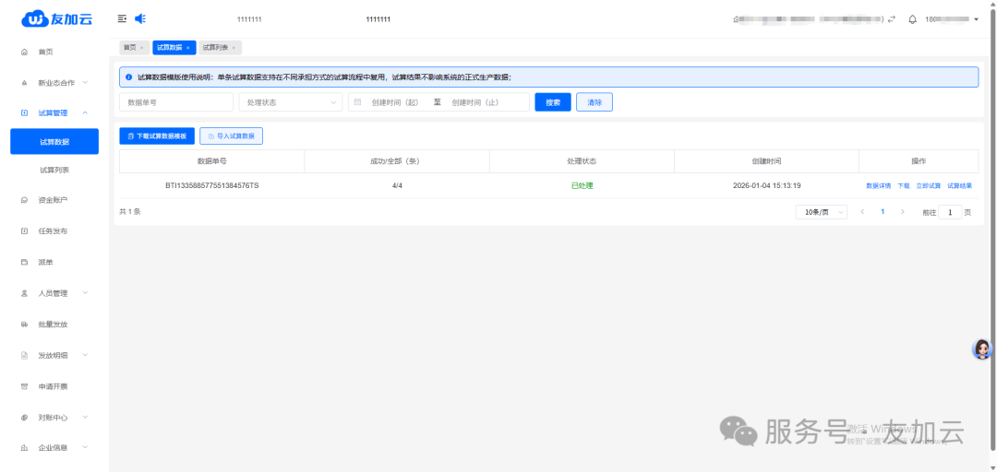Open 试算数据 in the sidebar
Viewport: 997px width, 472px height.
pos(54,142)
